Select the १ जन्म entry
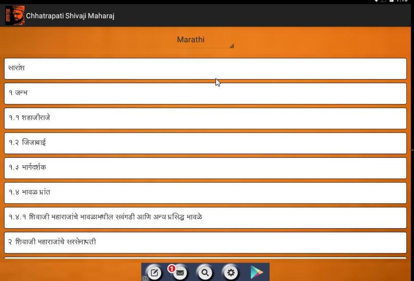This screenshot has height=281, width=414. (205, 93)
